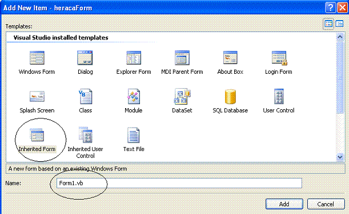Pick the Class template icon
The width and height of the screenshot is (349, 214).
(85, 96)
